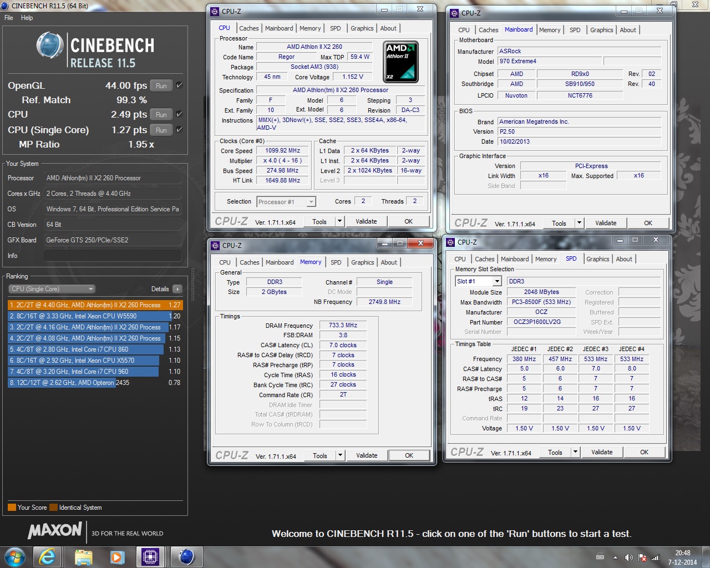Select ranking row Xeon CPU W5590
The image size is (710, 568).
(95, 316)
